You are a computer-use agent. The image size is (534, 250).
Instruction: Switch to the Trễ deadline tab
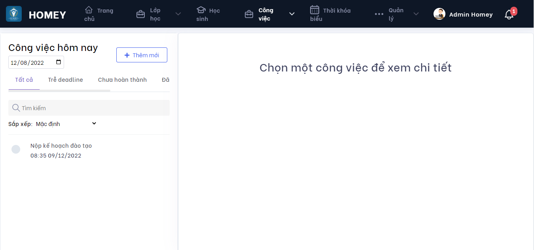click(66, 80)
